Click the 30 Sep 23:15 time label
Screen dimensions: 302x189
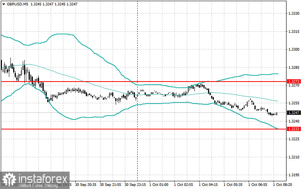point(135,185)
